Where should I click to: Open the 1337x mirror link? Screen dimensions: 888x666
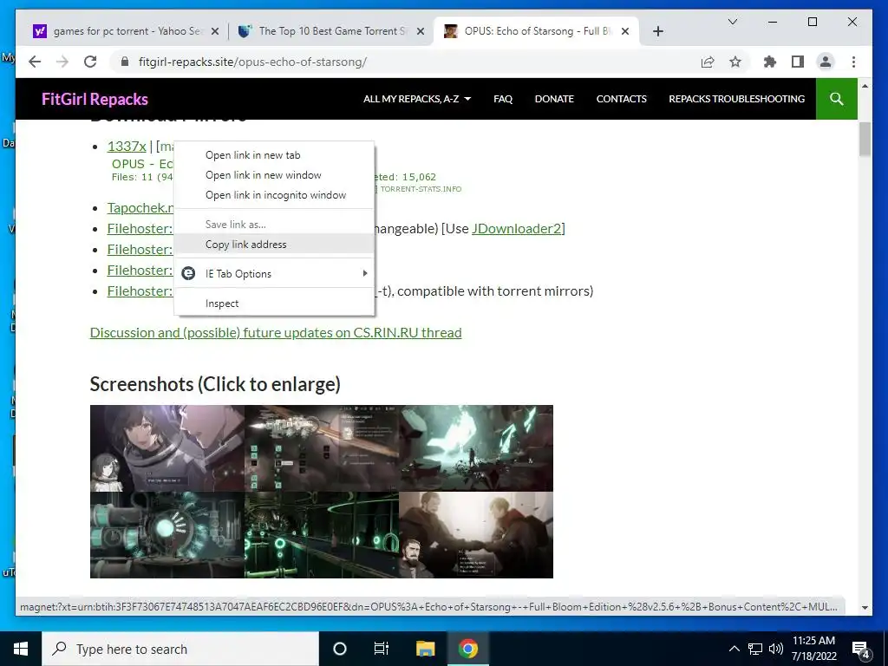pos(127,146)
